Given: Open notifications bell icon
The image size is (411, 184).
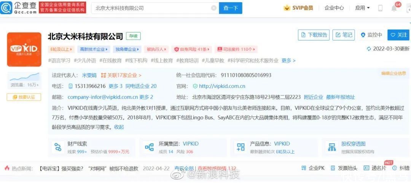Looking at the screenshot, I should [393, 8].
